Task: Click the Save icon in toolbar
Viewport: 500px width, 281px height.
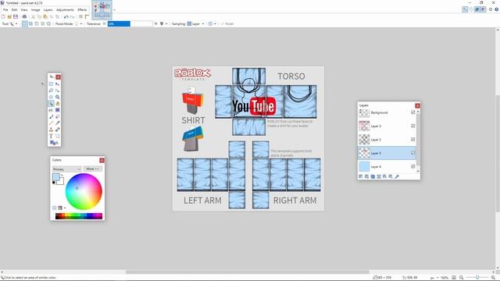Action: pyautogui.click(x=16, y=16)
